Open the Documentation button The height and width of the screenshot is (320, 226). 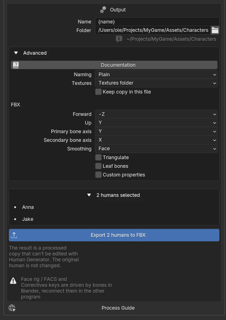pos(114,65)
